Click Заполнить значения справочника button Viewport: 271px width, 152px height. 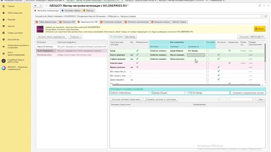point(126,100)
